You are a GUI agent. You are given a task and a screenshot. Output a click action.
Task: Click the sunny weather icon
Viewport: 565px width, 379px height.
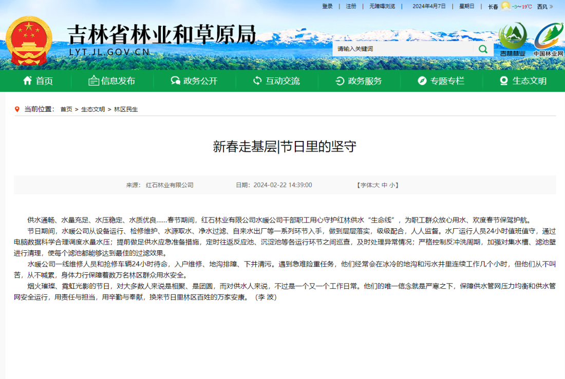[505, 6]
